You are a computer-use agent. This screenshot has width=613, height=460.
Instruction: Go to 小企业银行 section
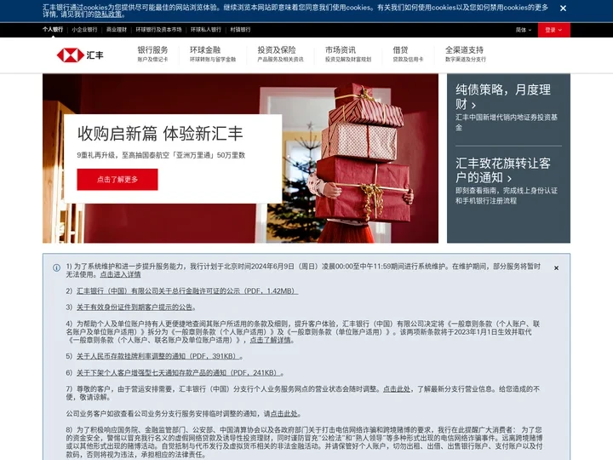(84, 30)
